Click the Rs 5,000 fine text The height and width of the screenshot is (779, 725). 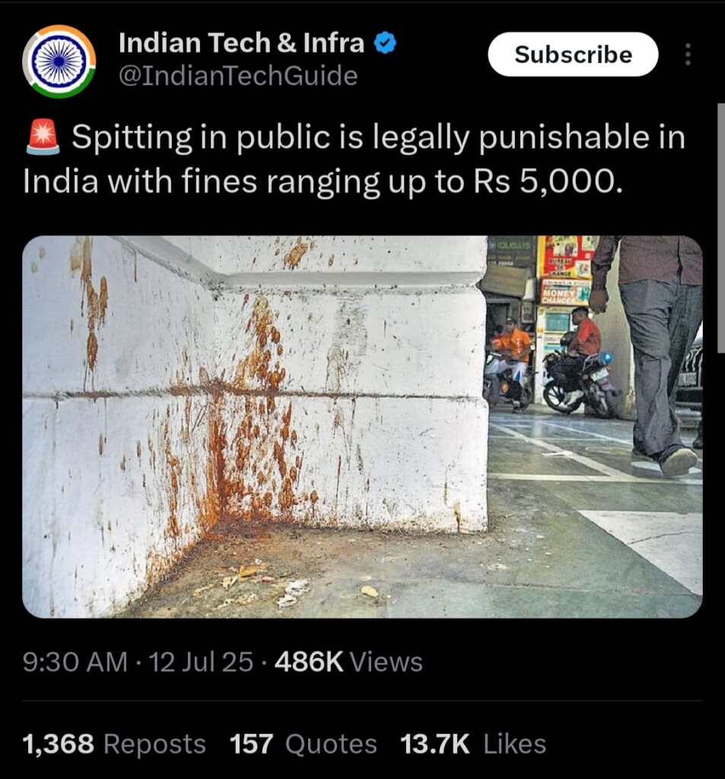point(547,181)
